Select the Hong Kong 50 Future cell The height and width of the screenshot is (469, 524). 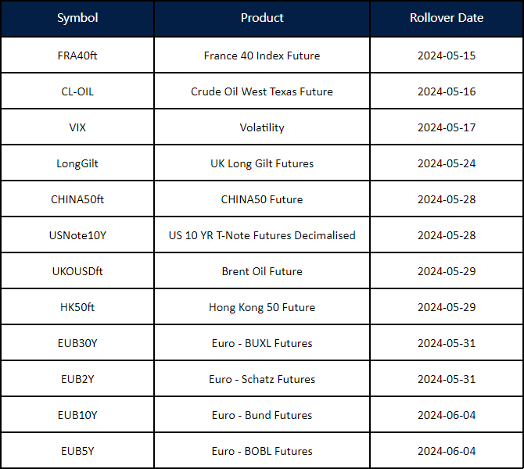(262, 307)
